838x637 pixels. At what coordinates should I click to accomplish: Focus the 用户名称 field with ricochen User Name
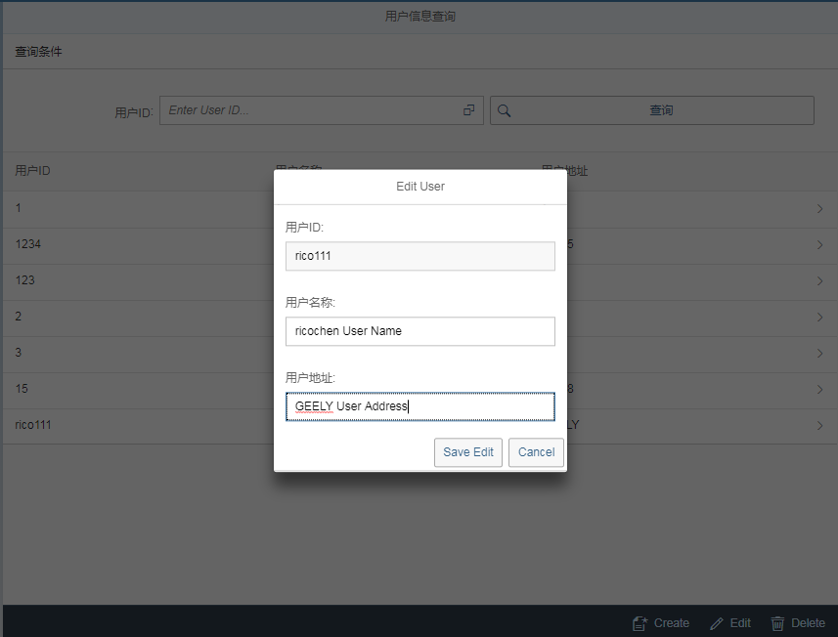[x=420, y=331]
